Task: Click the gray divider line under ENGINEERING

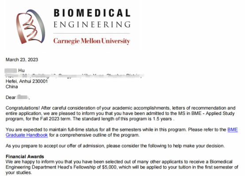Action: pyautogui.click(x=92, y=33)
